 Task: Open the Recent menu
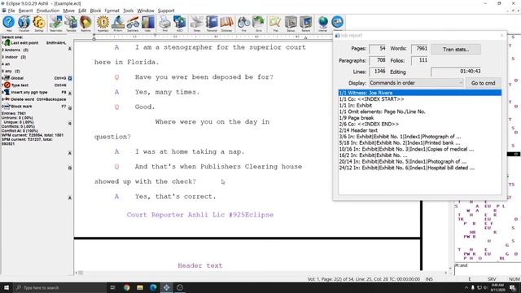click(25, 11)
